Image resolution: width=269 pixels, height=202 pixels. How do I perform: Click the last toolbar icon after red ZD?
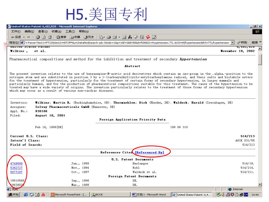coord(154,37)
